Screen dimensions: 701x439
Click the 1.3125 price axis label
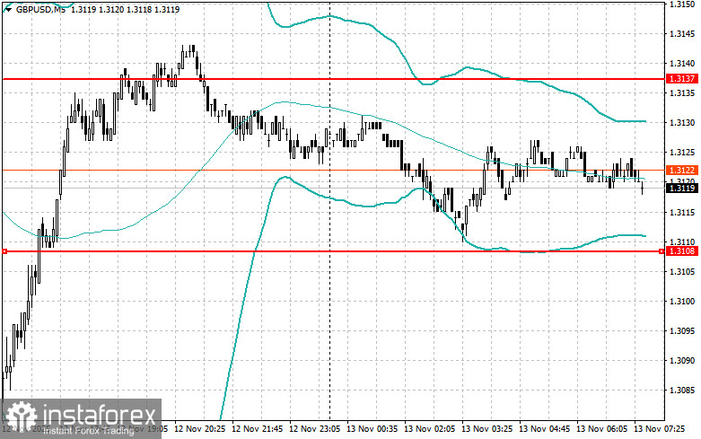(682, 153)
